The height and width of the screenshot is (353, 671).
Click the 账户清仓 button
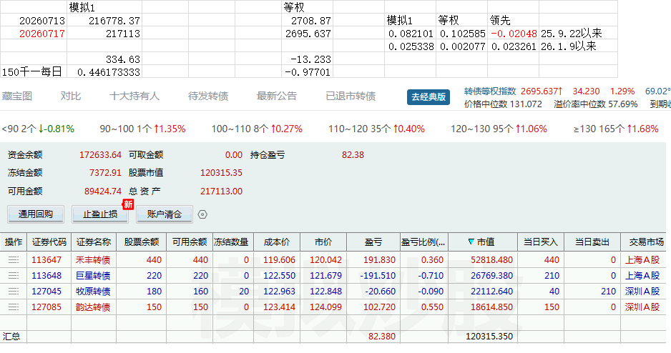click(165, 214)
